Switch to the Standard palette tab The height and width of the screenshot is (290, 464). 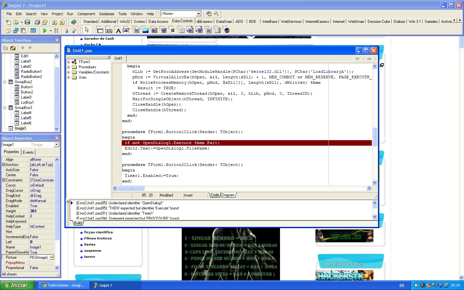[90, 22]
